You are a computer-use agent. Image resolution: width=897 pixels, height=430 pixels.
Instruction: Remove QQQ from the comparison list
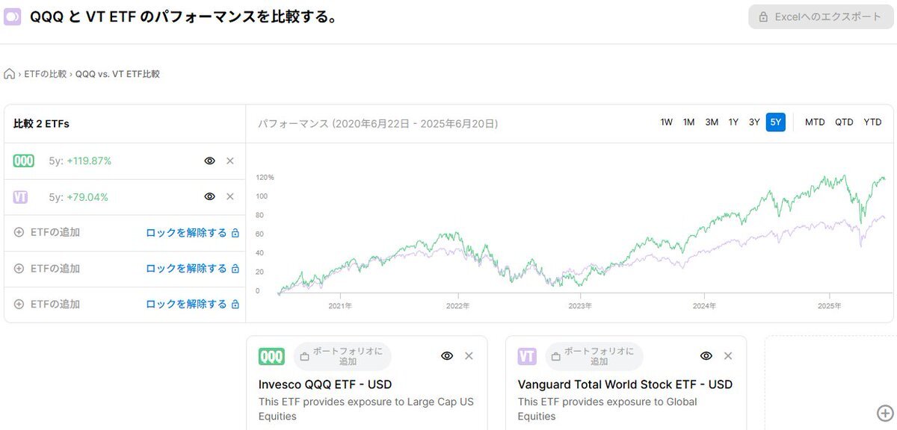[230, 161]
